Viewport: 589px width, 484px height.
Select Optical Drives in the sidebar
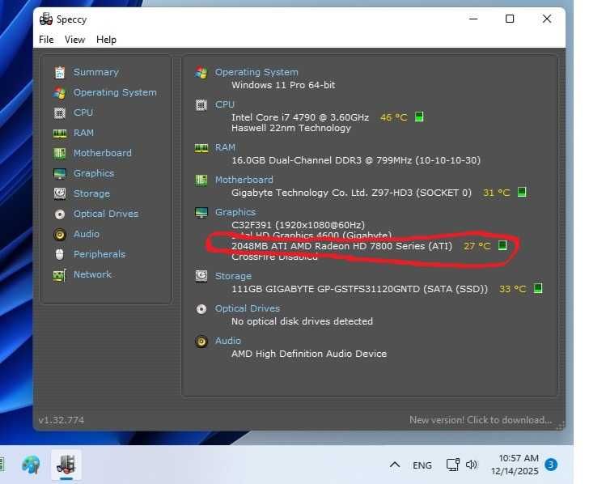point(106,214)
